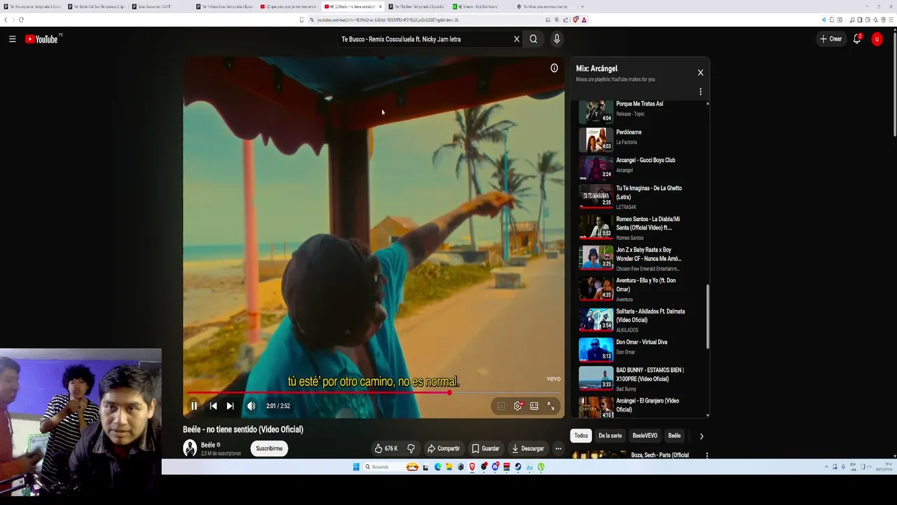Submit the search with the magnifier icon
The image size is (897, 505).
tap(533, 39)
